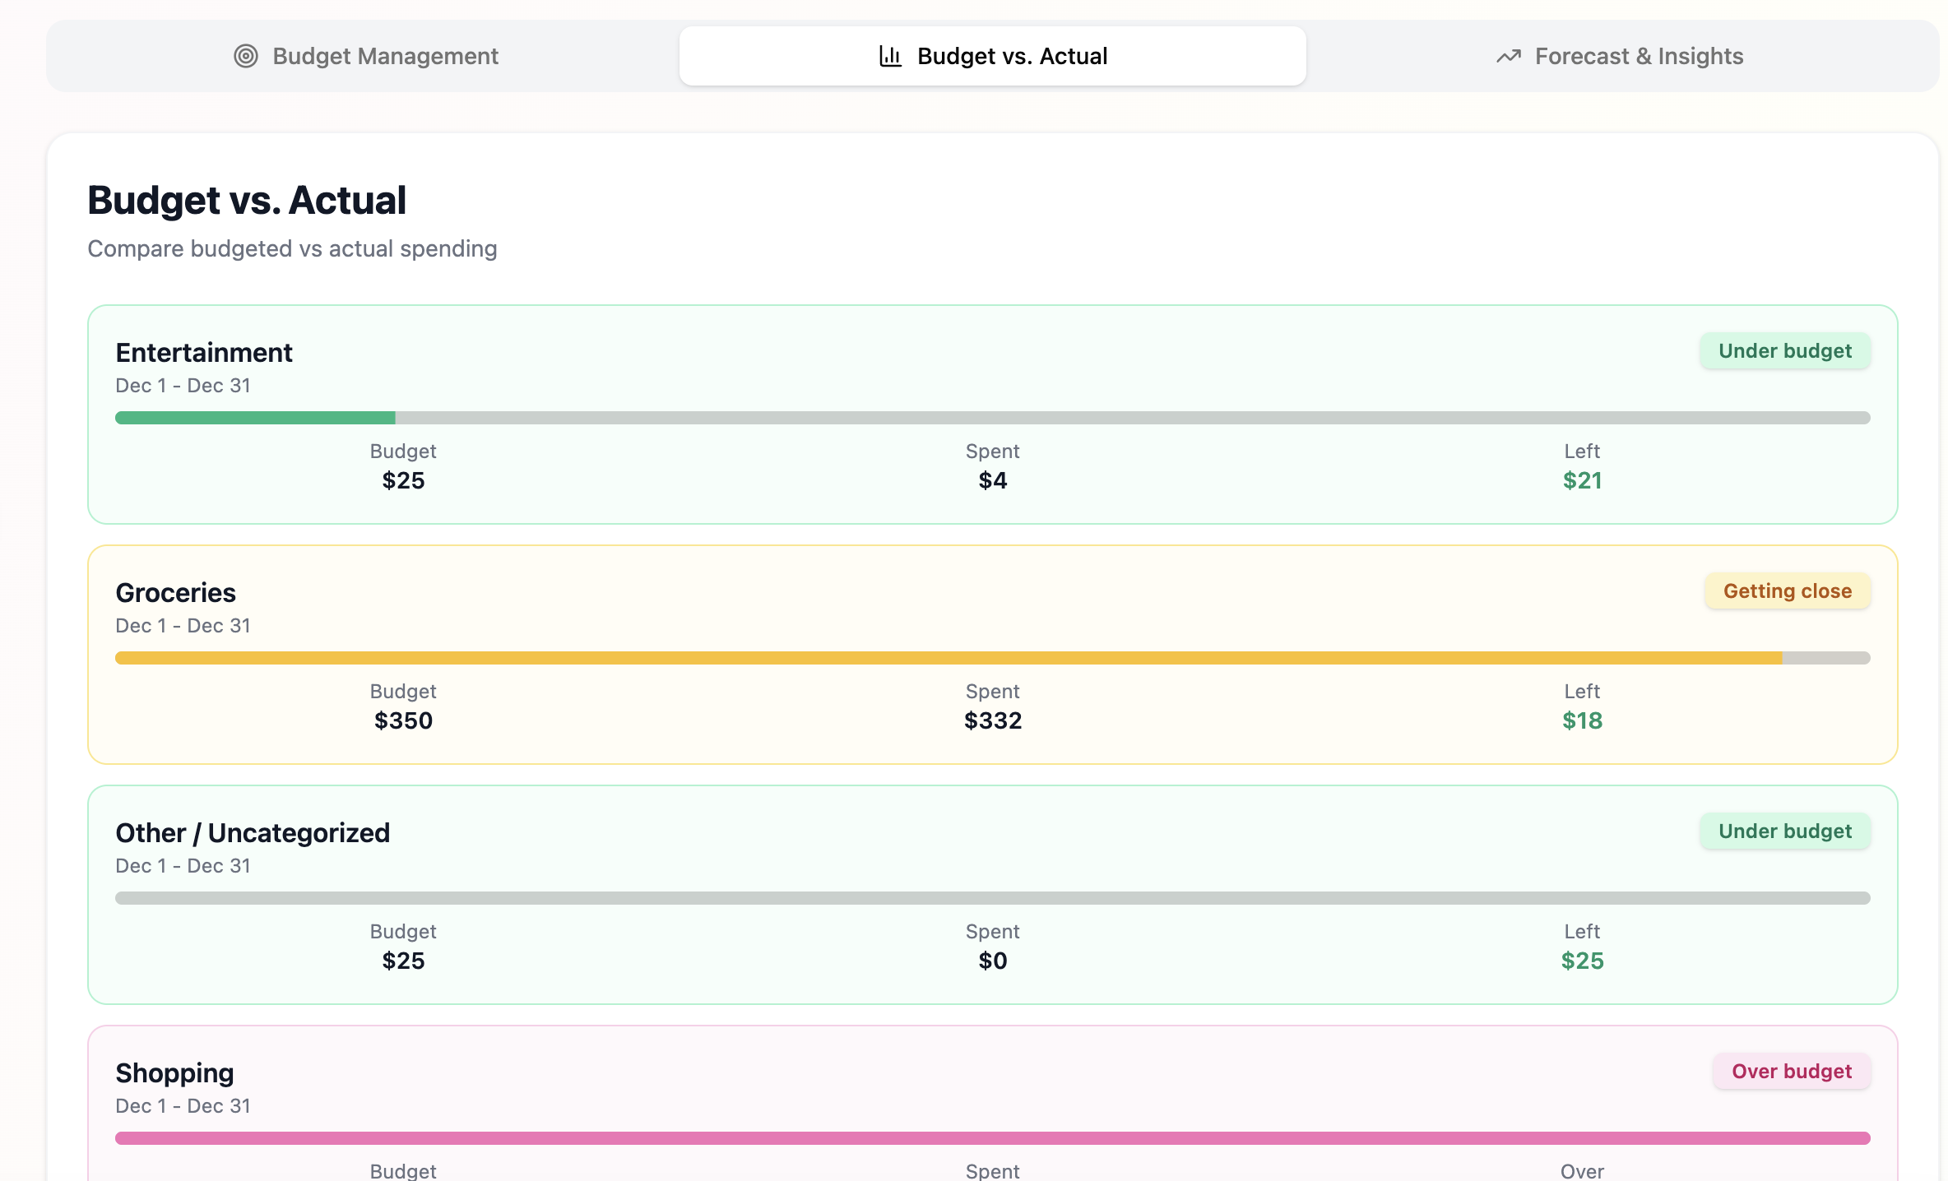Image resolution: width=1948 pixels, height=1181 pixels.
Task: Select the Over budget badge on Shopping
Action: pos(1792,1071)
